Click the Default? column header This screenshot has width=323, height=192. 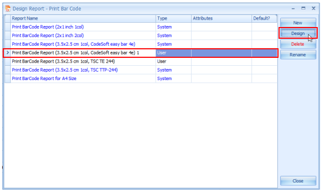[x=264, y=19]
